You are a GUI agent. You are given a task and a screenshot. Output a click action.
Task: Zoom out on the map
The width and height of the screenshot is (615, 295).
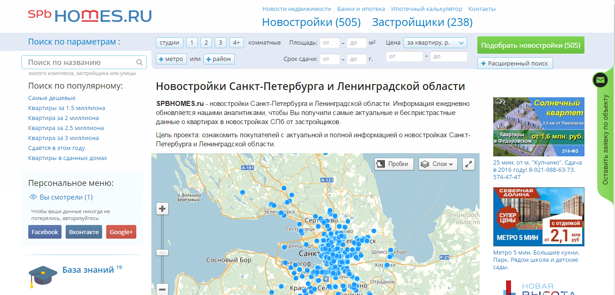pyautogui.click(x=162, y=289)
